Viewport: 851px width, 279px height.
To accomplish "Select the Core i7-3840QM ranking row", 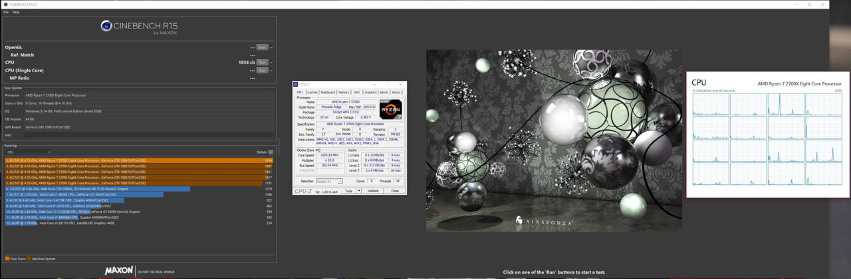I will [x=139, y=217].
